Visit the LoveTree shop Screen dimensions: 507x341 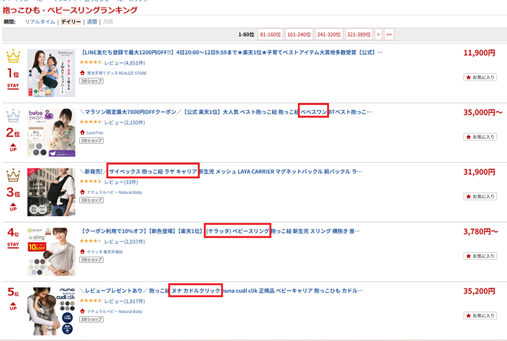95,132
